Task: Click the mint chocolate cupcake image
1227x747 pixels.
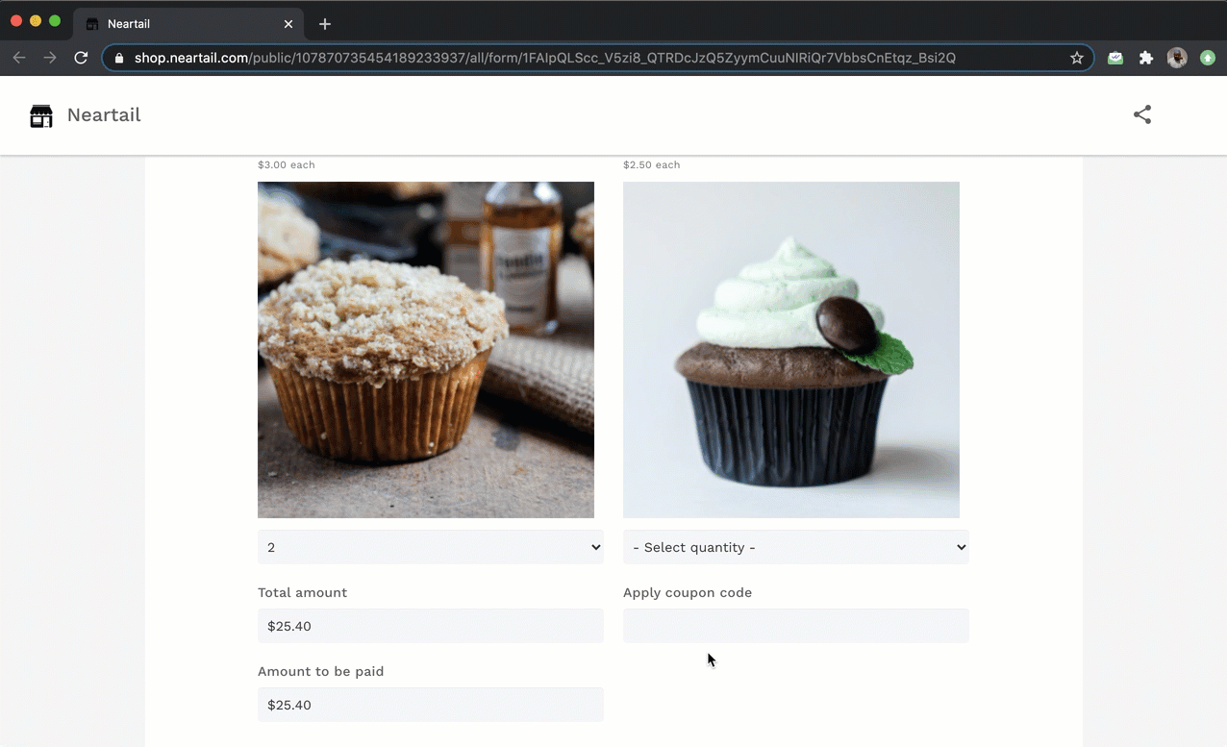Action: pos(790,350)
